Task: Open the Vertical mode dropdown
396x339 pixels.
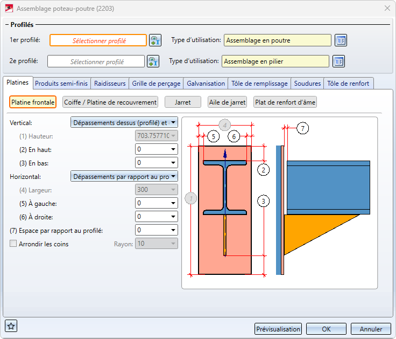Action: point(124,122)
